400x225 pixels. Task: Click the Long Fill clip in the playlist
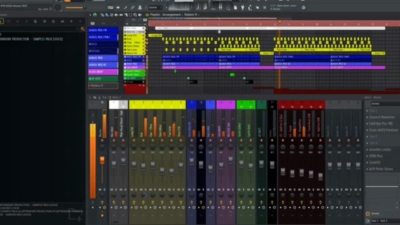coord(155,36)
